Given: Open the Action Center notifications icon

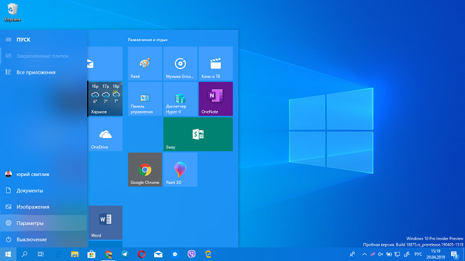Looking at the screenshot, I should click(454, 254).
